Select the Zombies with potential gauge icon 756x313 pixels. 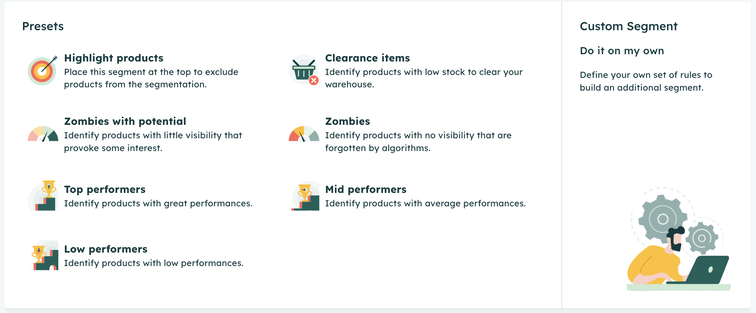tap(43, 134)
